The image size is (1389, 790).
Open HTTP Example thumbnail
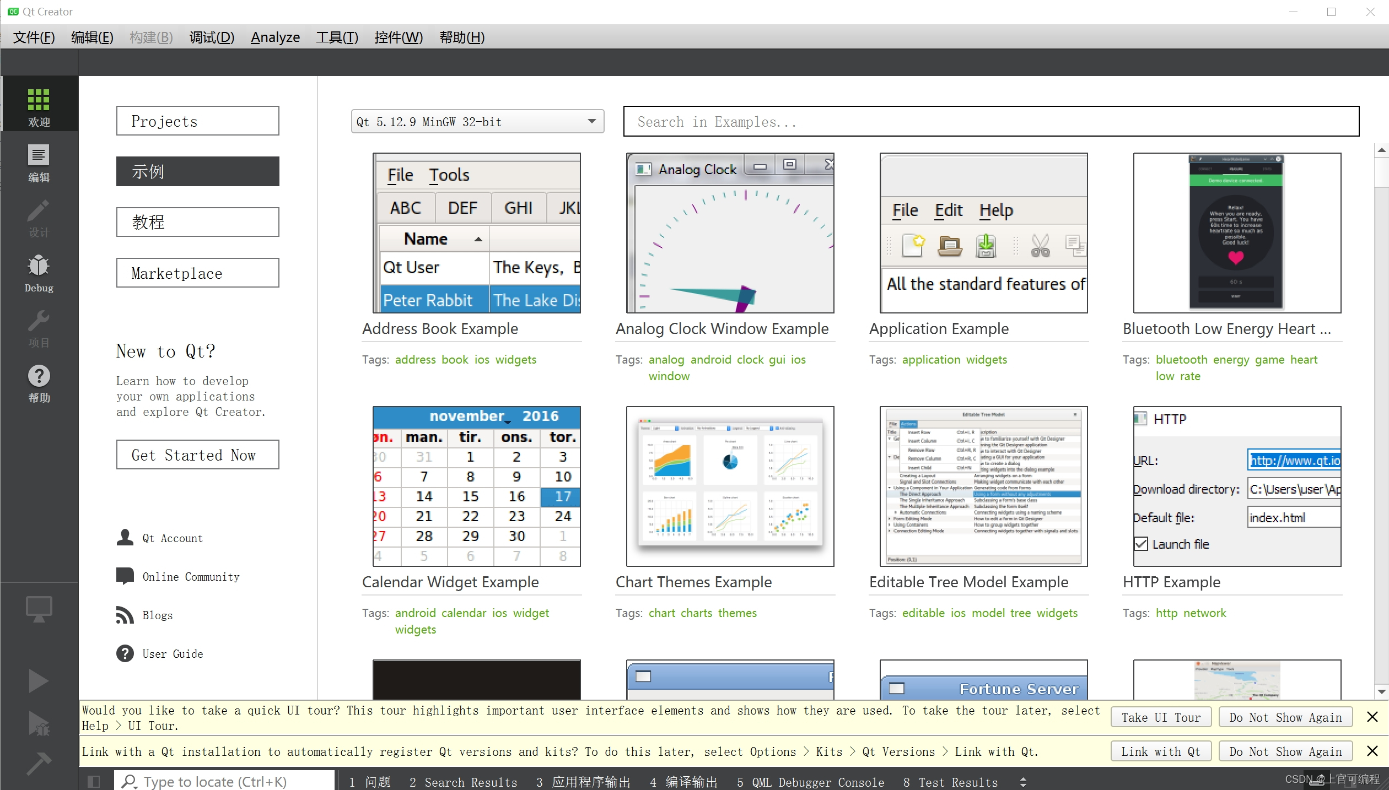1237,486
